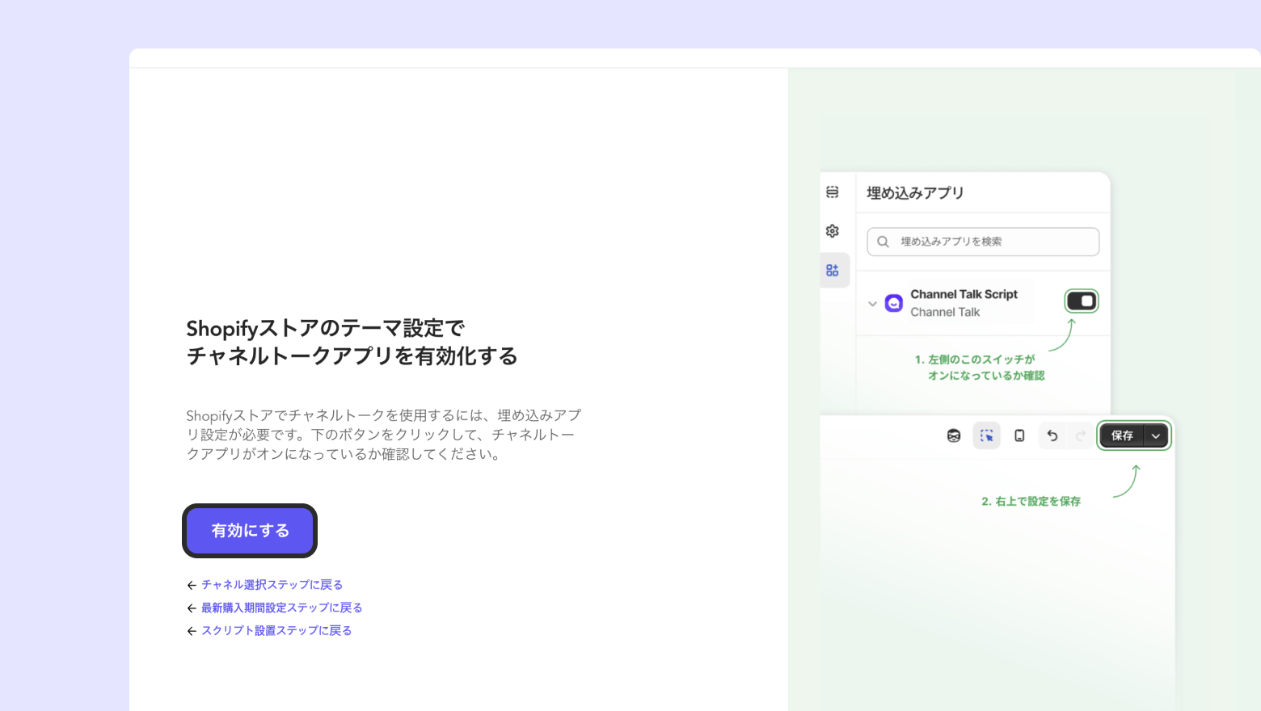1261x711 pixels.
Task: Click the face with glasses icon
Action: 954,435
